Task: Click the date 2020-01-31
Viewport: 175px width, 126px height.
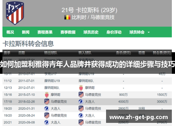Action: [27, 109]
